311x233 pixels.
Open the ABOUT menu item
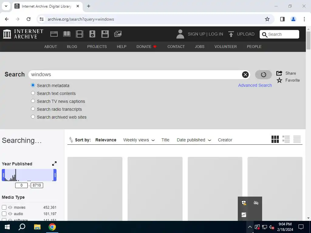tap(51, 46)
